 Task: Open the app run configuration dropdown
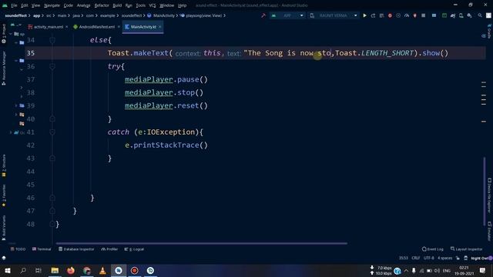tap(287, 15)
